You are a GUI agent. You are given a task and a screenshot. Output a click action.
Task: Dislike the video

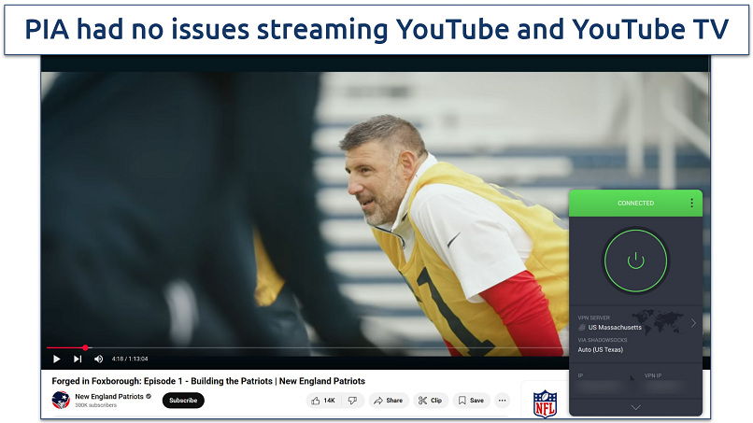[x=352, y=401]
